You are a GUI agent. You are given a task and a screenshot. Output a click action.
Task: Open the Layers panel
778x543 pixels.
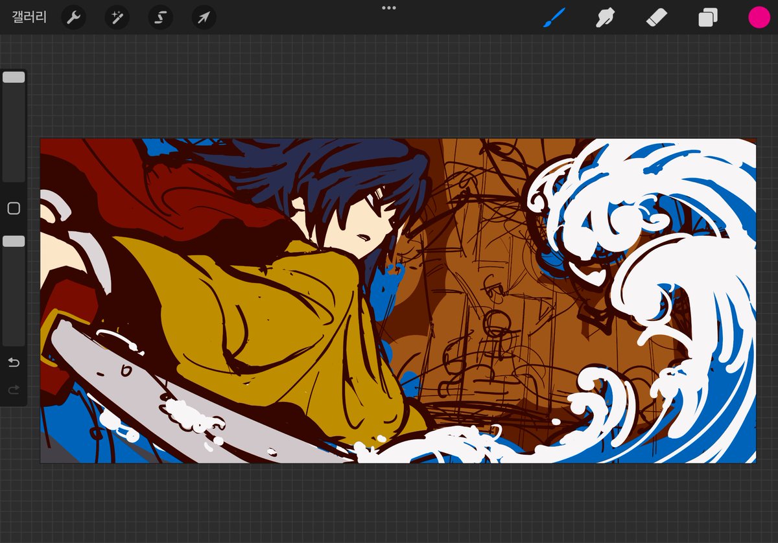coord(707,17)
